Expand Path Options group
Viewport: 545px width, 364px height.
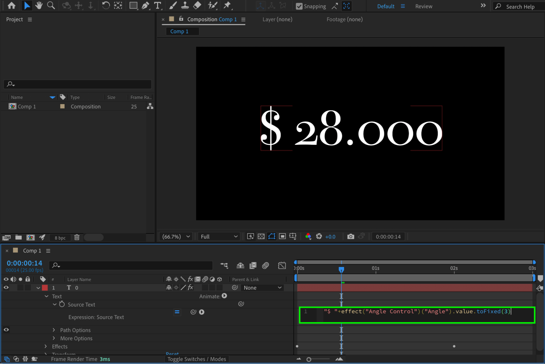pos(54,330)
